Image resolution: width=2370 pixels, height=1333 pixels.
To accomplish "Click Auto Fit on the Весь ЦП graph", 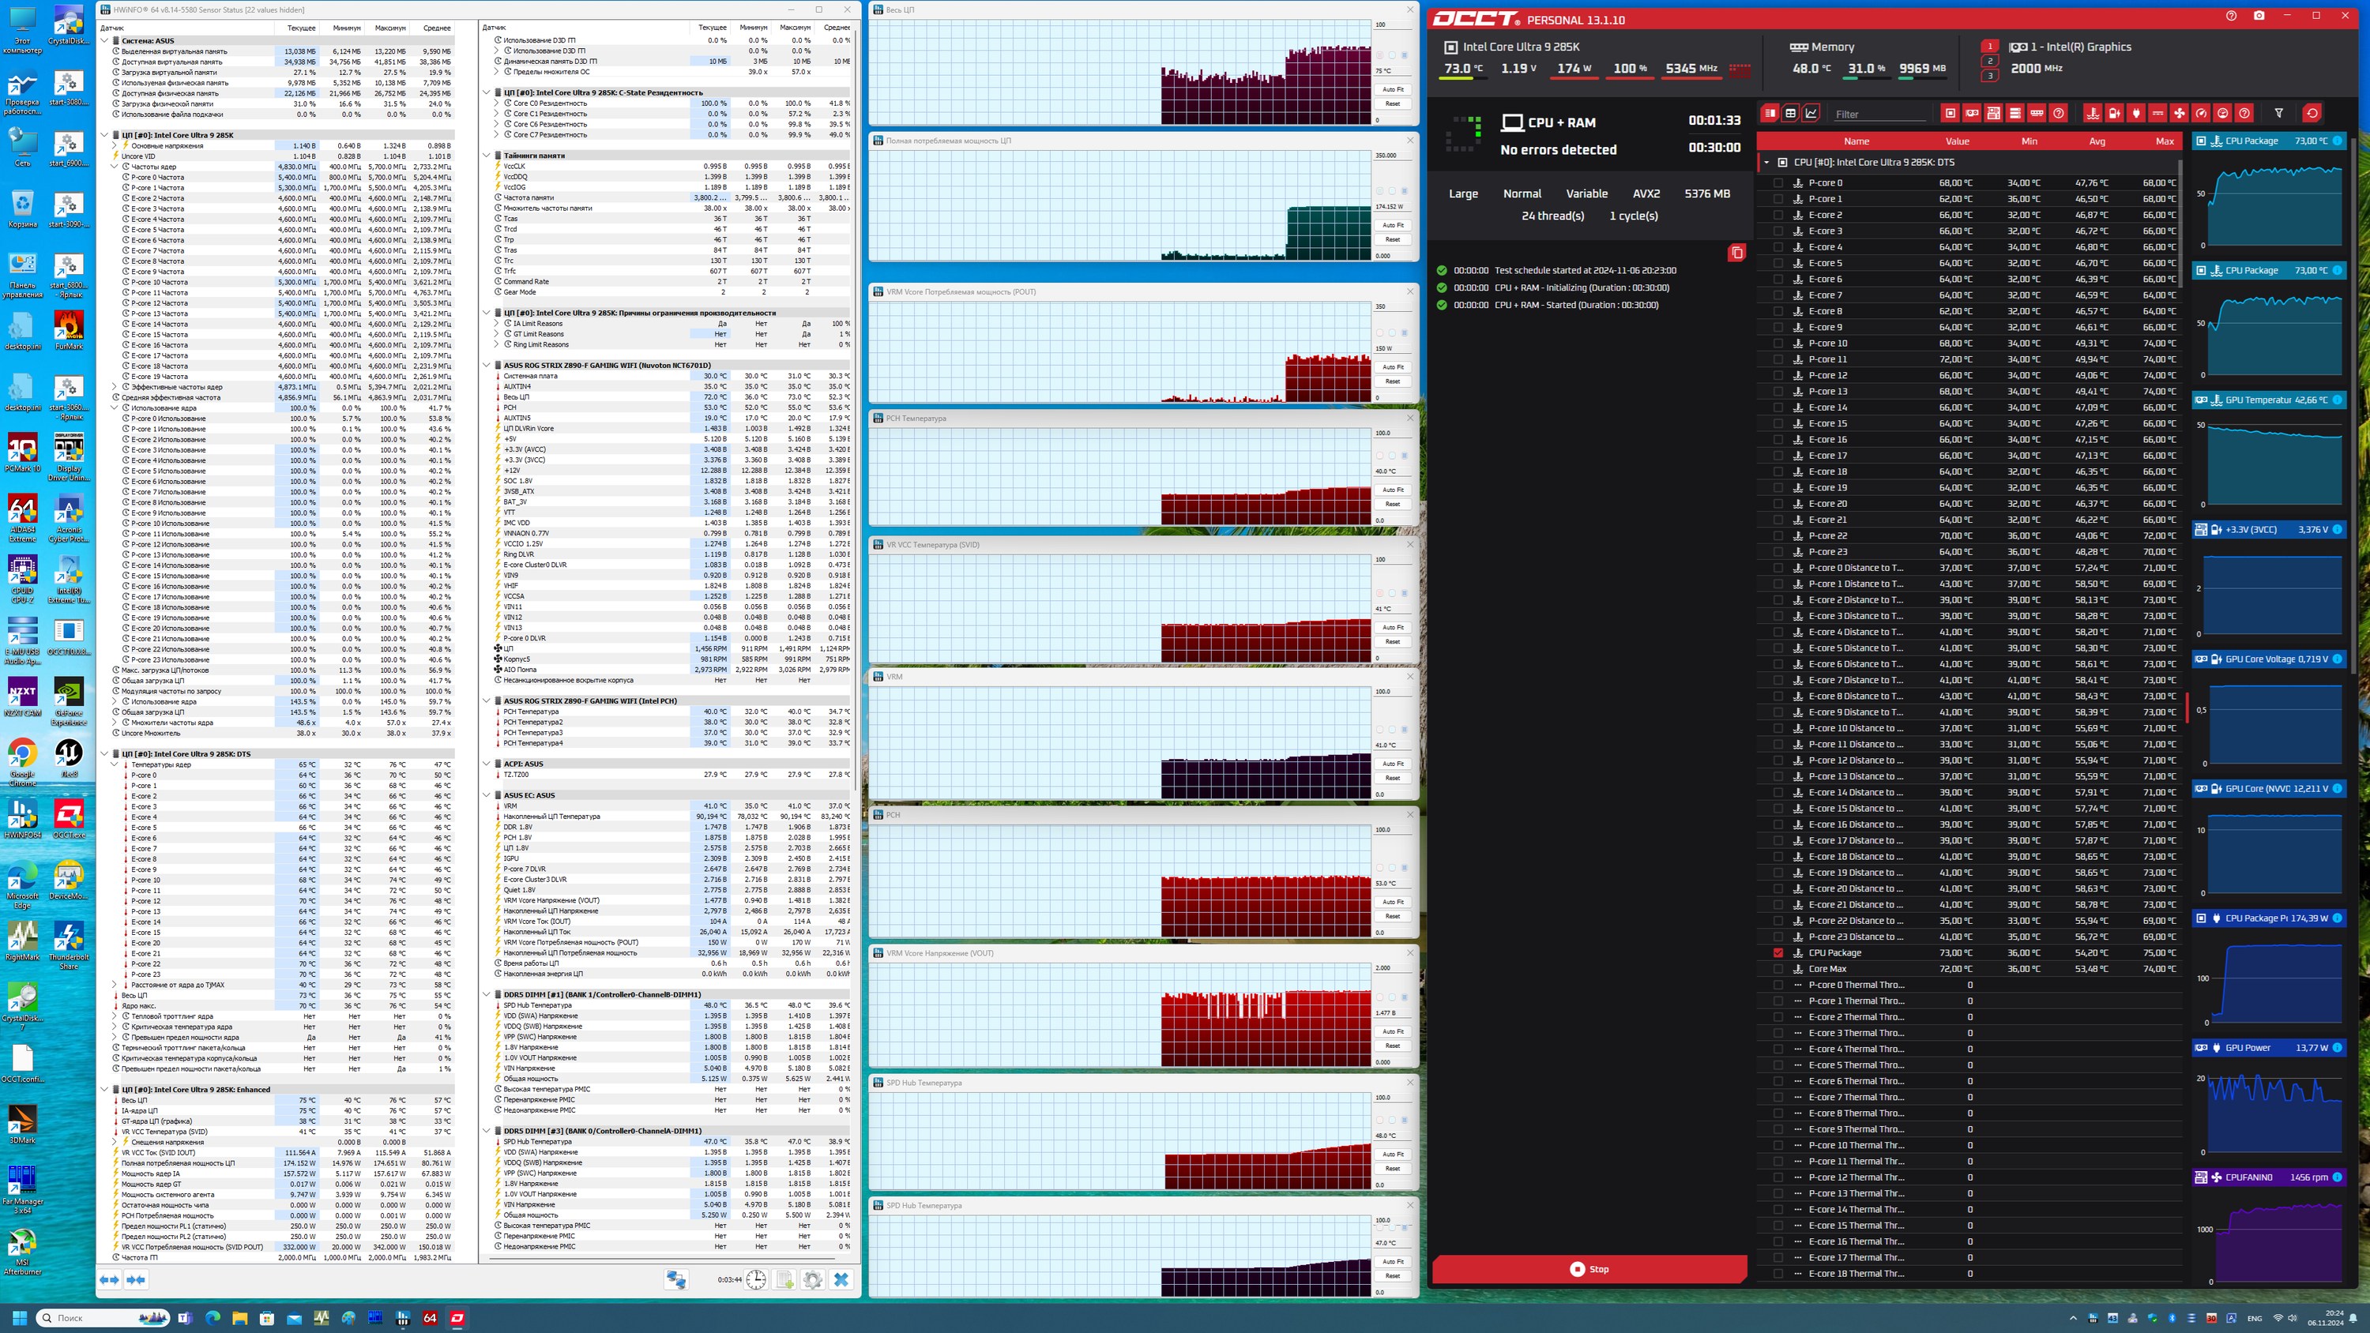I will click(1392, 89).
